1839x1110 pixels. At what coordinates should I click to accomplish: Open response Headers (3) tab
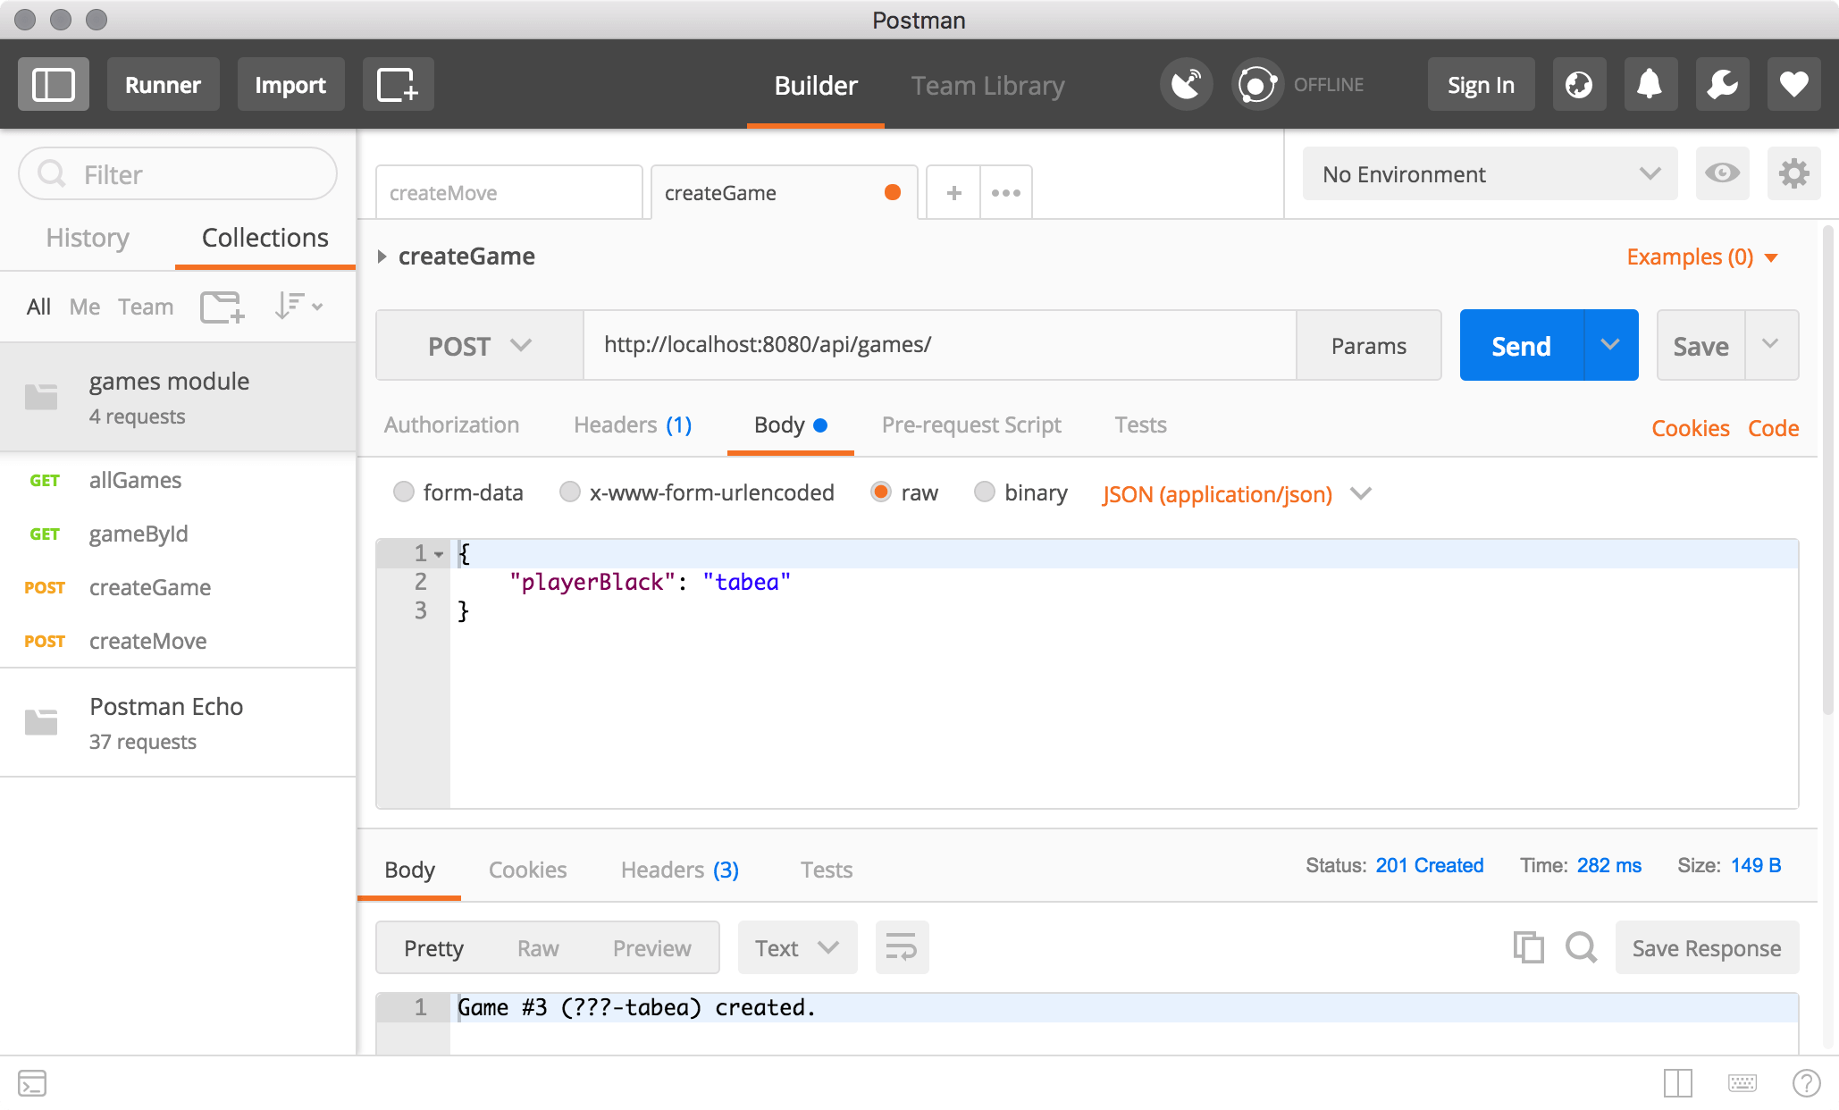click(680, 870)
